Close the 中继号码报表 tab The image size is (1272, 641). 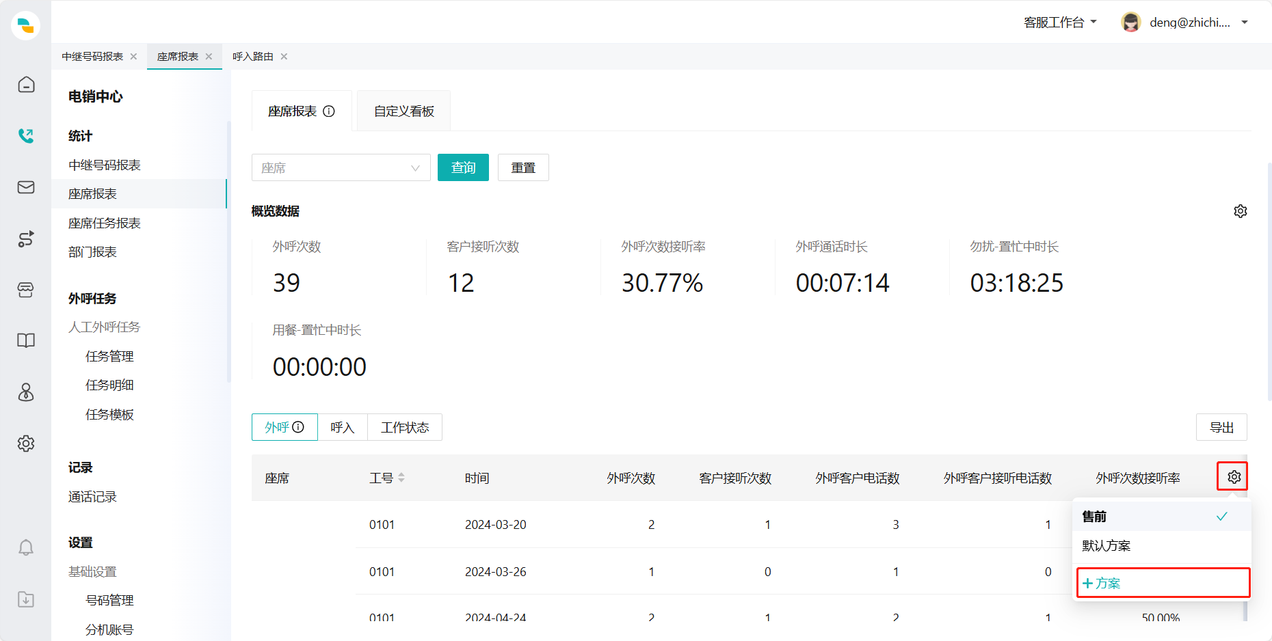133,57
